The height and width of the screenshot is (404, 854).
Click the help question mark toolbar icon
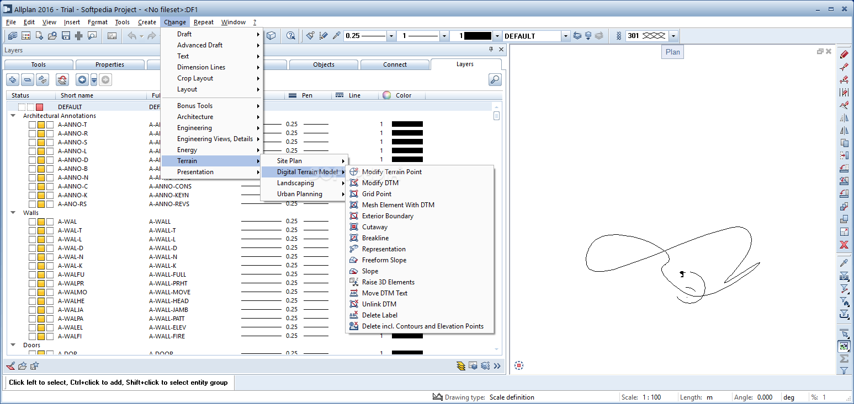pos(290,36)
